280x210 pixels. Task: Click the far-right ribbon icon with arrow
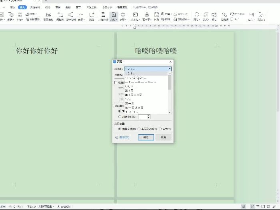(261, 16)
